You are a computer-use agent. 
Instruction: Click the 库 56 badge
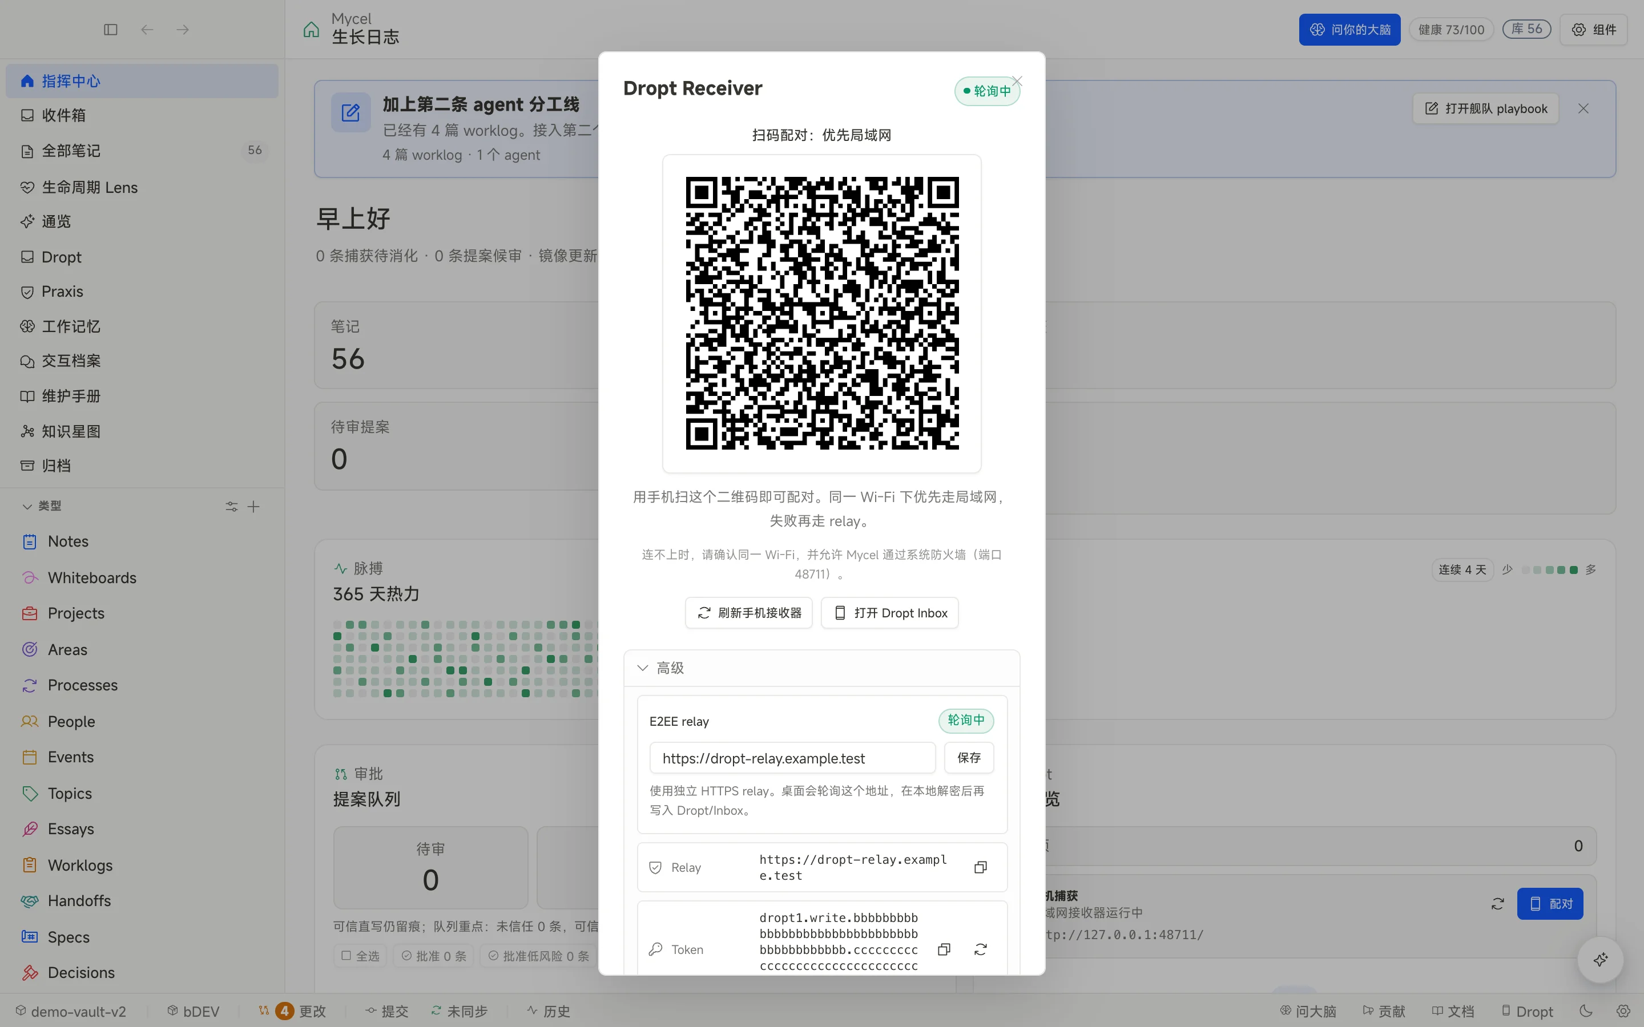[1526, 29]
